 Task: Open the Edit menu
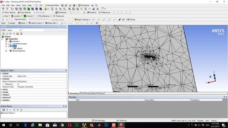click(x=8, y=5)
